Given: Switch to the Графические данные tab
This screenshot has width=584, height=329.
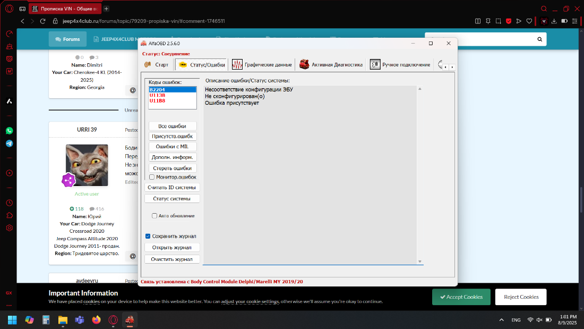Looking at the screenshot, I should click(262, 64).
